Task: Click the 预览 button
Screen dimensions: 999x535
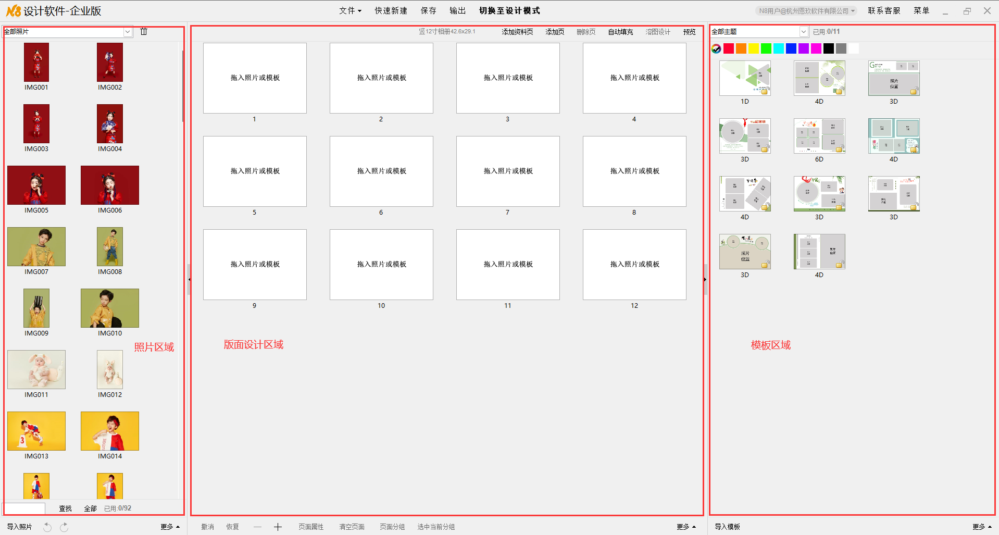Action: [689, 32]
